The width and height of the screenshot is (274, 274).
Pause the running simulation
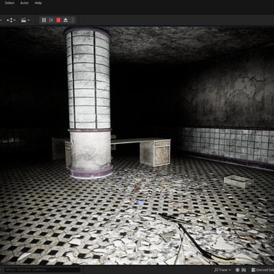pyautogui.click(x=44, y=20)
